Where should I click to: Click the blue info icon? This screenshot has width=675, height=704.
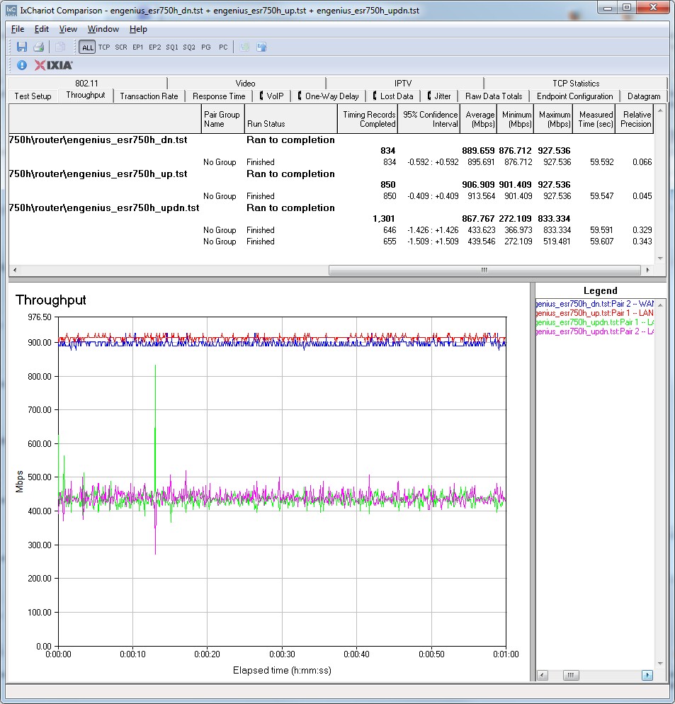(x=21, y=65)
